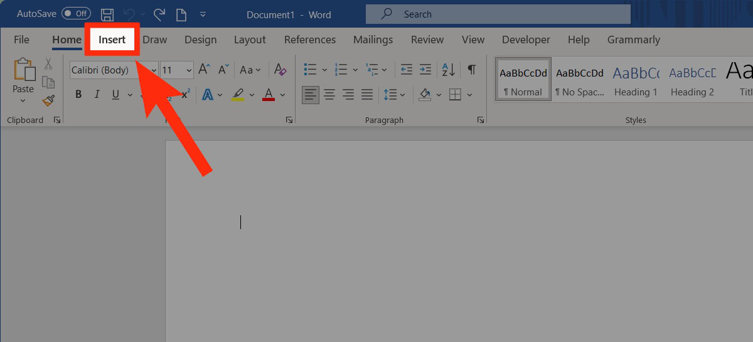Click the Numbering list icon
The image size is (753, 342).
click(341, 70)
